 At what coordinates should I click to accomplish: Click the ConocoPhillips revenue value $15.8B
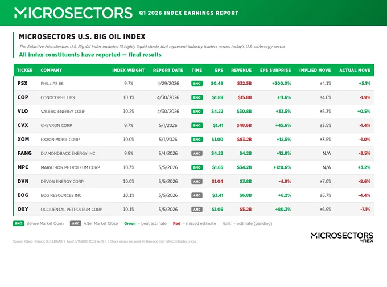click(245, 97)
